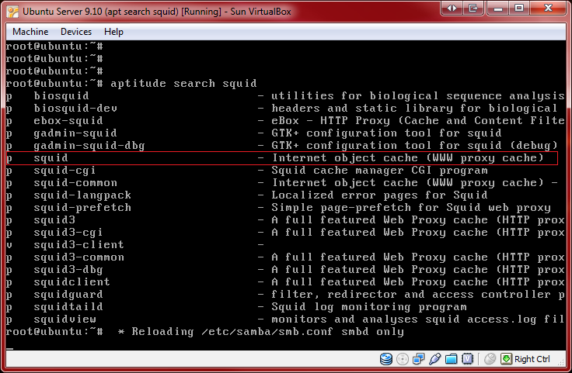Image resolution: width=572 pixels, height=373 pixels.
Task: Click the 'ebox-squid' package name
Action: (x=68, y=120)
